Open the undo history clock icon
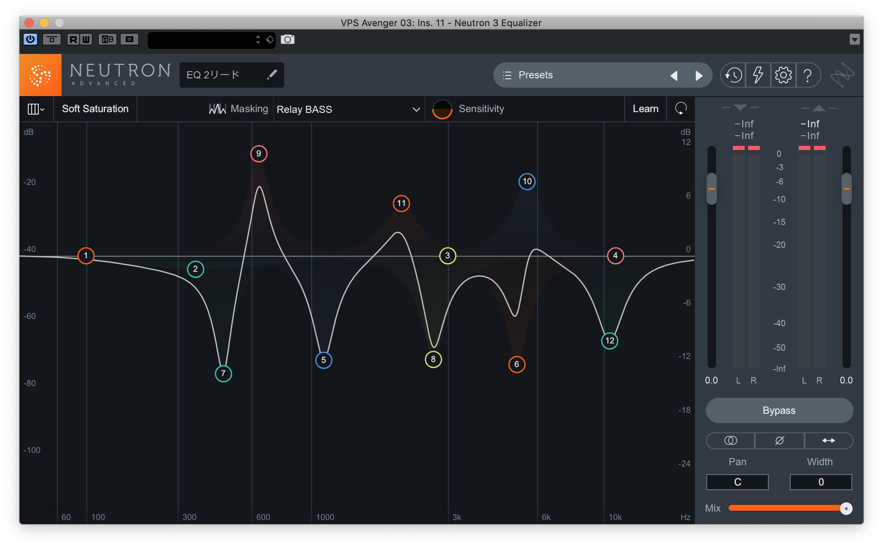Screen dimensions: 883x547 pos(733,75)
